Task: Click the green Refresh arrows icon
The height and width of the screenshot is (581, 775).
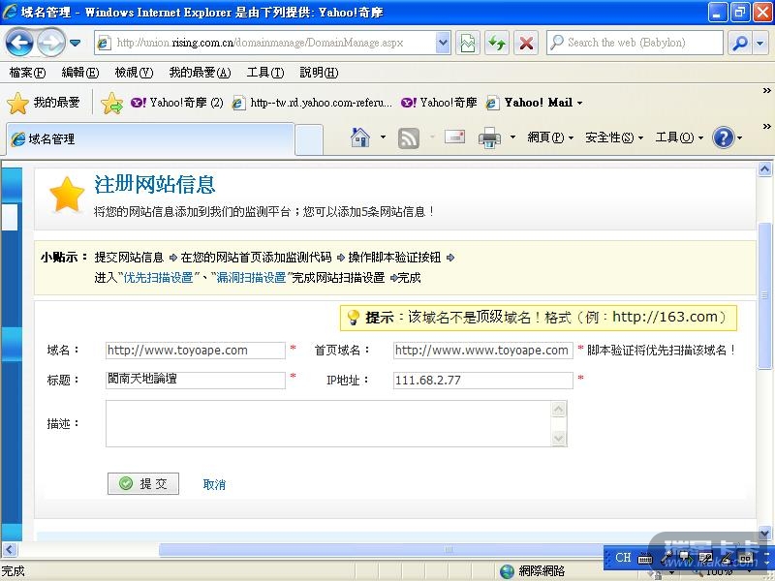Action: point(497,43)
